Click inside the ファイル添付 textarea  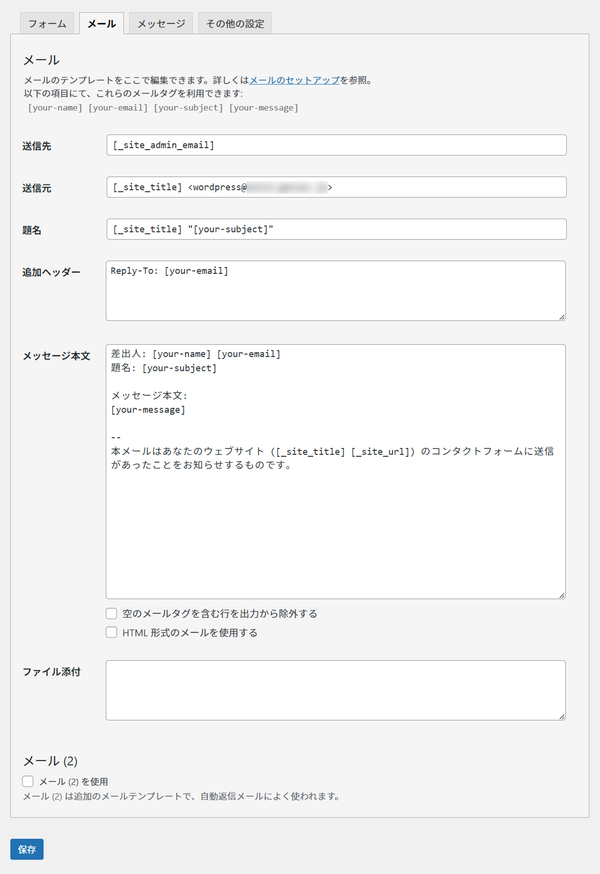coord(336,690)
